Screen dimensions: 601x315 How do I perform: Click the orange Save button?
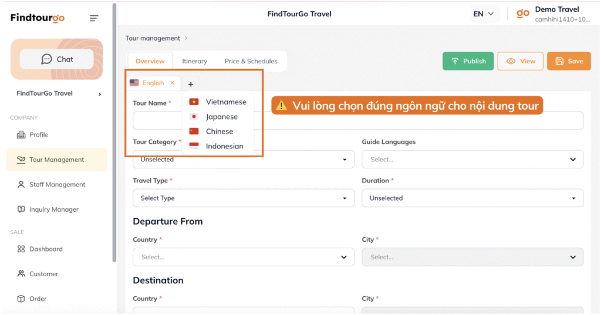(568, 61)
